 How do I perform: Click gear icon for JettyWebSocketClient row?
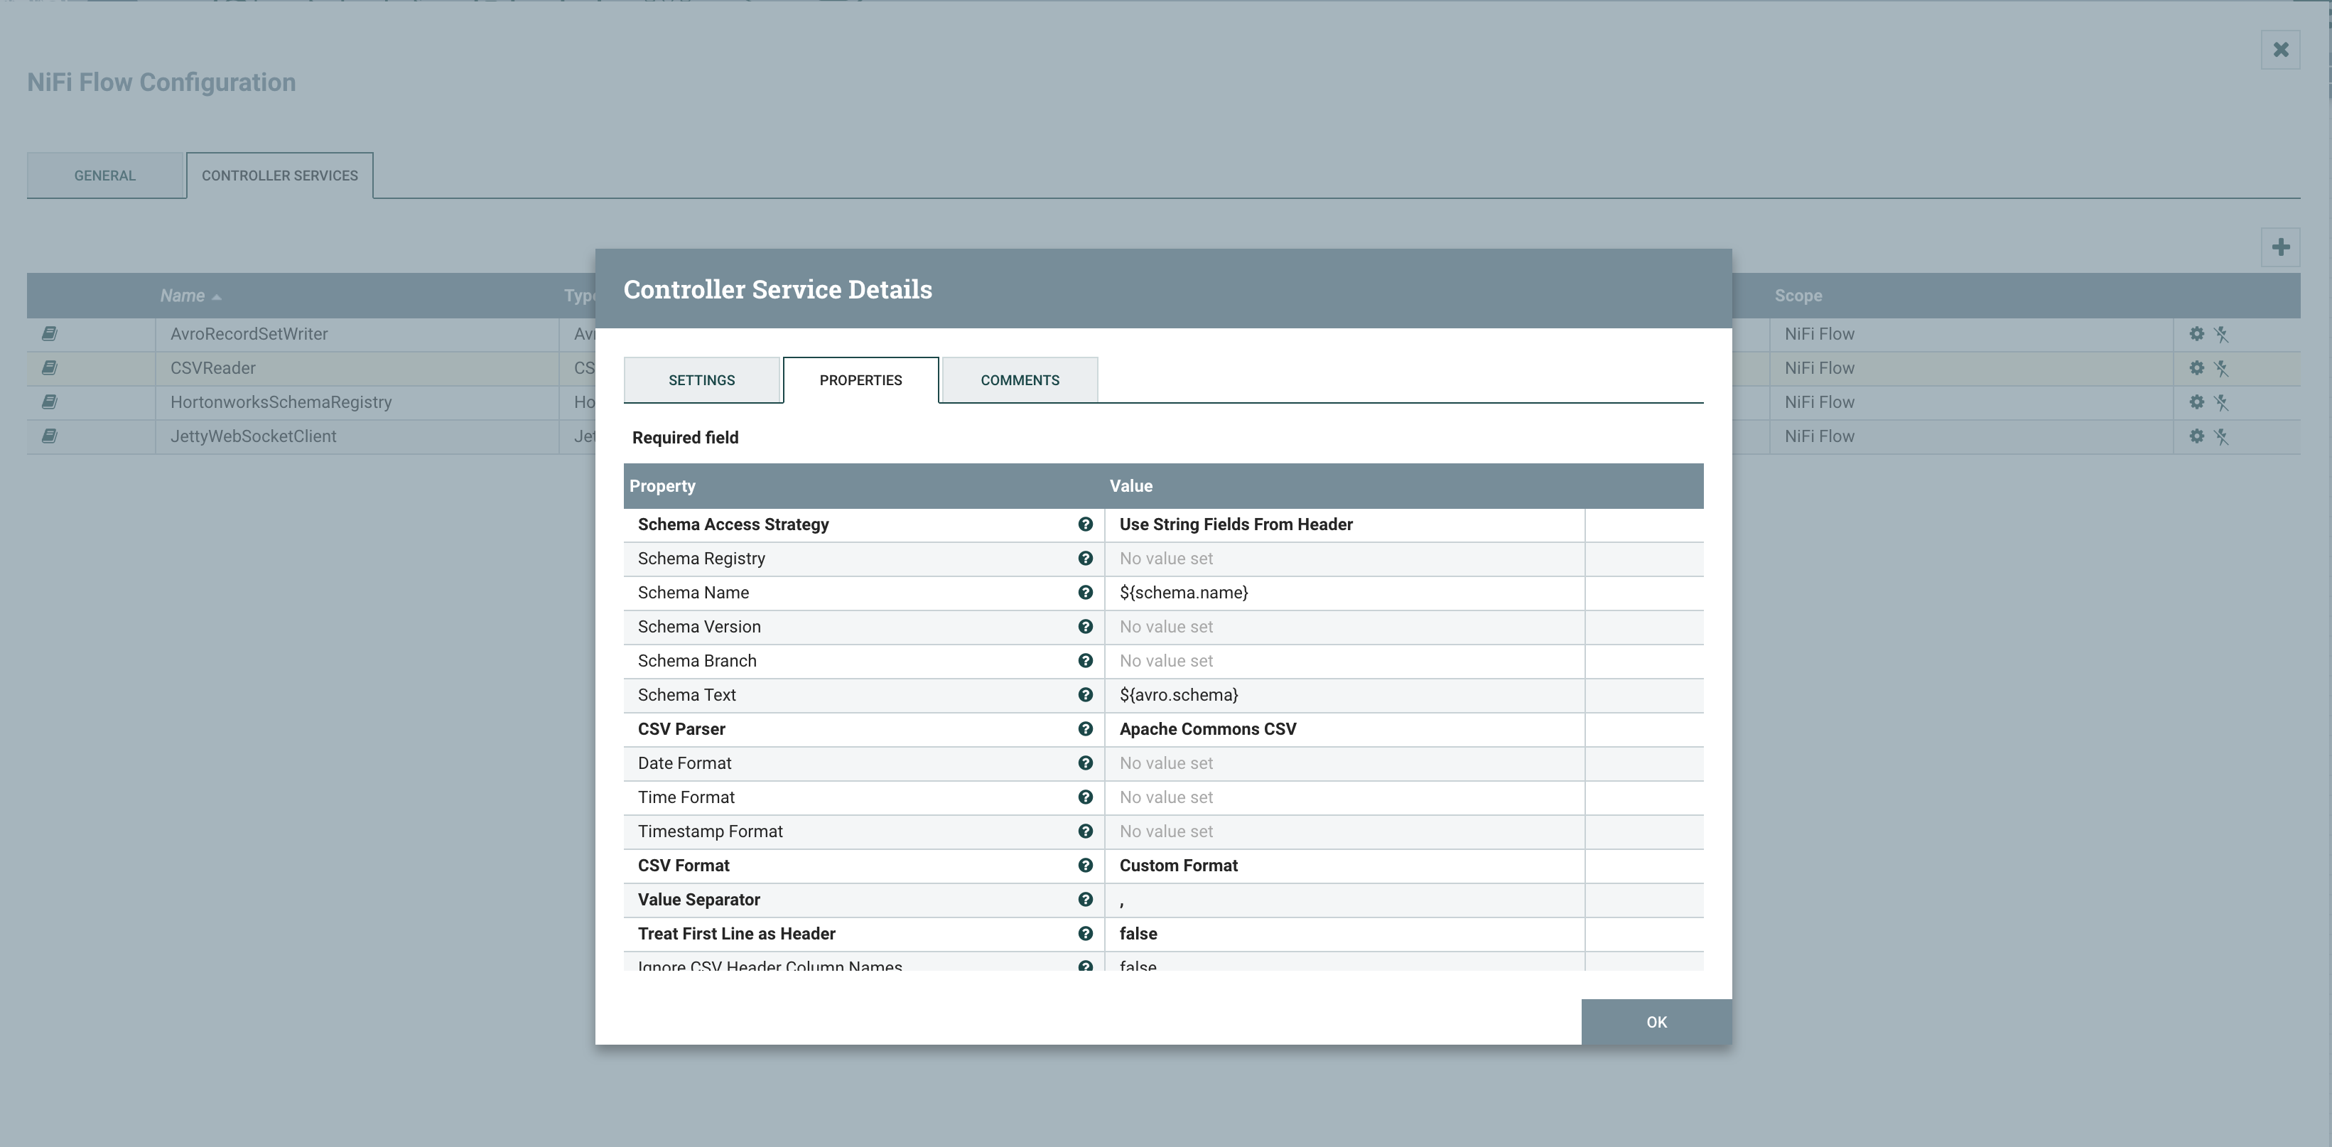(x=2196, y=436)
